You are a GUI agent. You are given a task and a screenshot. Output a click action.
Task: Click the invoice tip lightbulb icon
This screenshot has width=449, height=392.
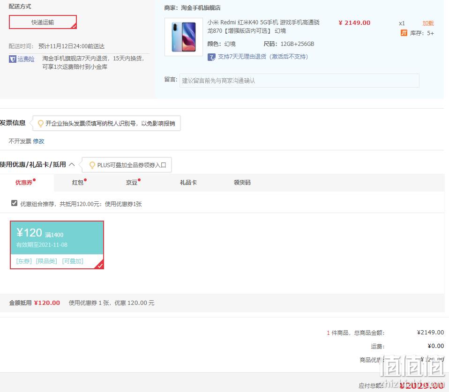coord(41,123)
